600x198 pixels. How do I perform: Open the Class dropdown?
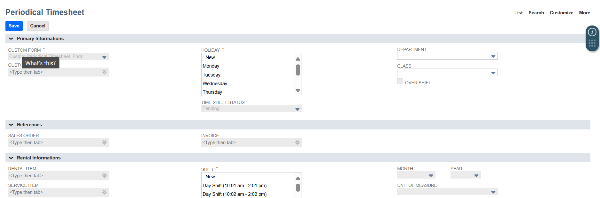pyautogui.click(x=494, y=72)
